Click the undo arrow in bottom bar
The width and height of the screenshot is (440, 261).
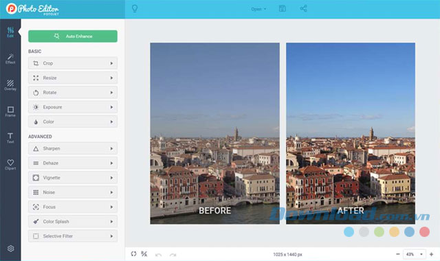[x=158, y=255]
